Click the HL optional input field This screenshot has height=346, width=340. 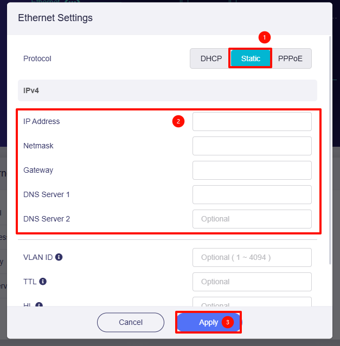pyautogui.click(x=252, y=304)
